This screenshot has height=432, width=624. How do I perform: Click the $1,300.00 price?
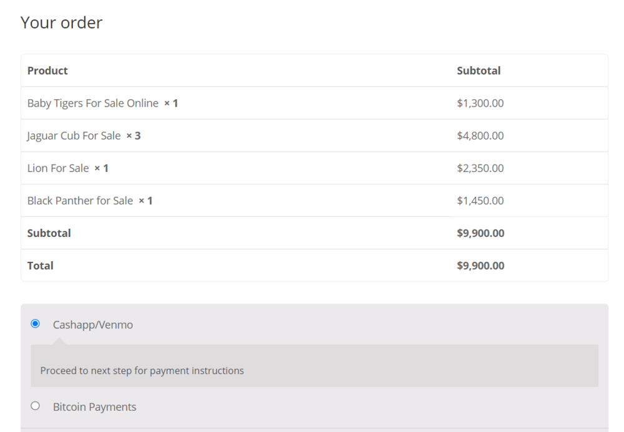(x=480, y=103)
